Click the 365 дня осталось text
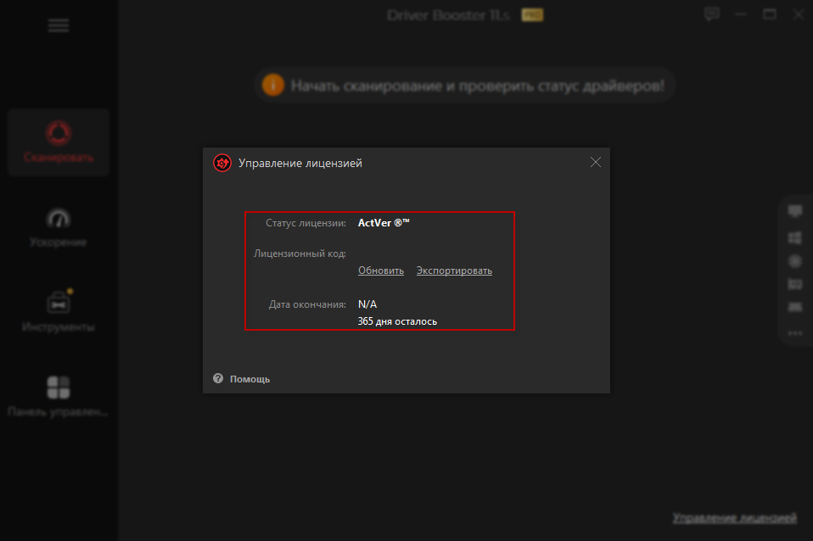813x541 pixels. coord(397,321)
